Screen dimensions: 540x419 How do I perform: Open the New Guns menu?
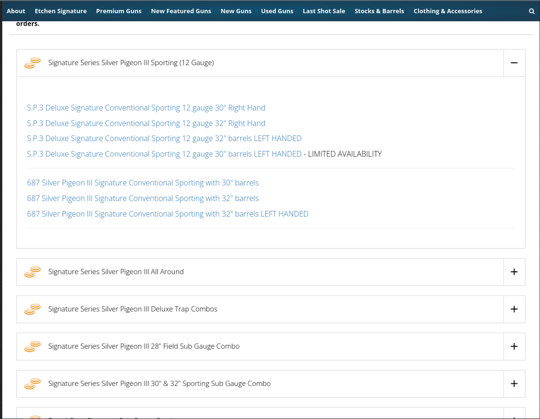coord(236,11)
